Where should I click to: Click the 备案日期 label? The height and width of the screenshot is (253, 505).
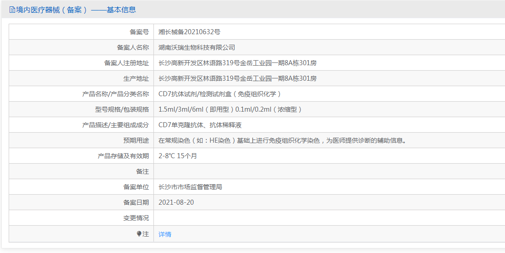pos(136,202)
